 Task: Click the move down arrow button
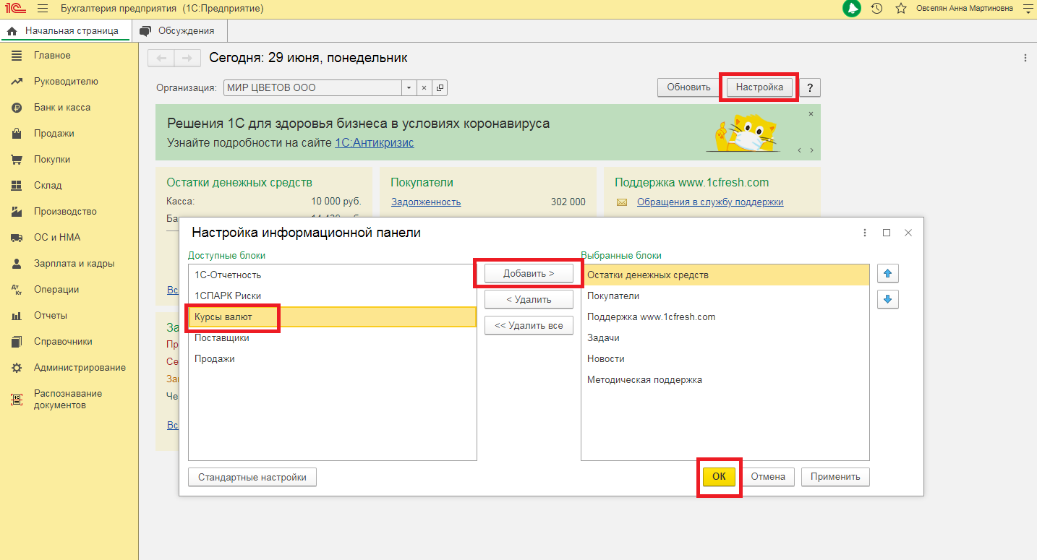click(x=887, y=298)
